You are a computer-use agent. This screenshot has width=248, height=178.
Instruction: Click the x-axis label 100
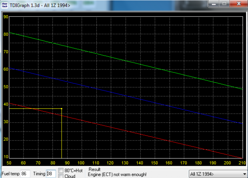(81, 163)
